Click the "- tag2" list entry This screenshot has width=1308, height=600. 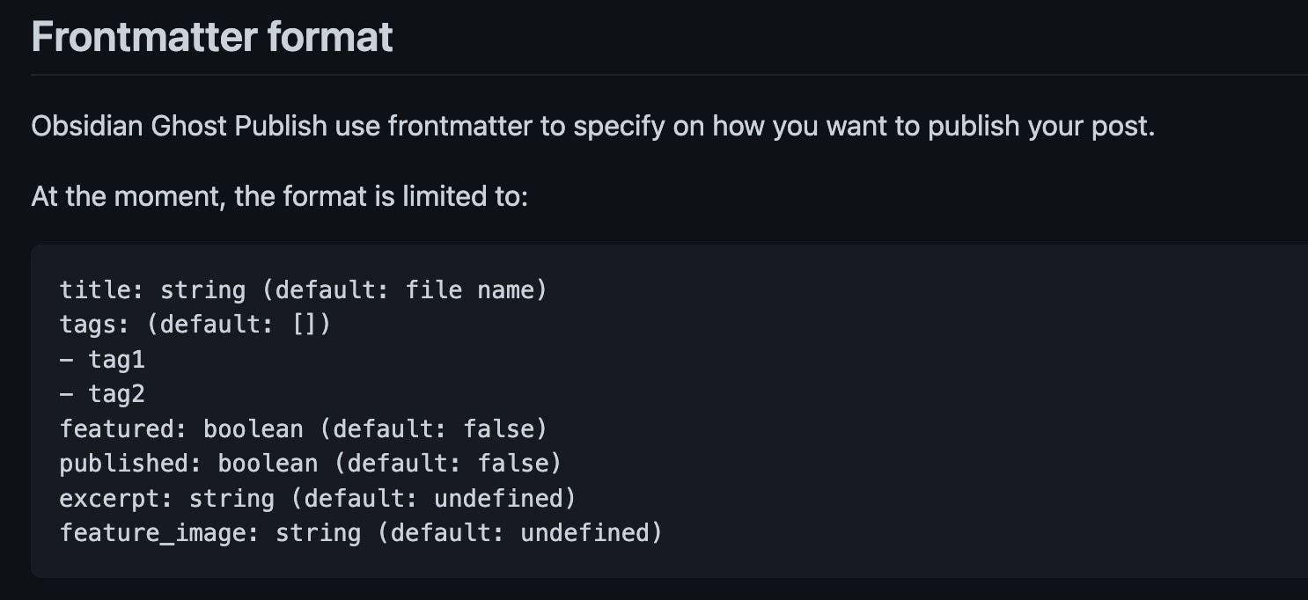(x=102, y=394)
